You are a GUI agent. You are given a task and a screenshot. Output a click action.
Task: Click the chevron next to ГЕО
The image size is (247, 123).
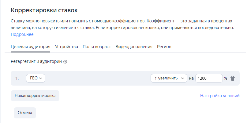[40, 78]
